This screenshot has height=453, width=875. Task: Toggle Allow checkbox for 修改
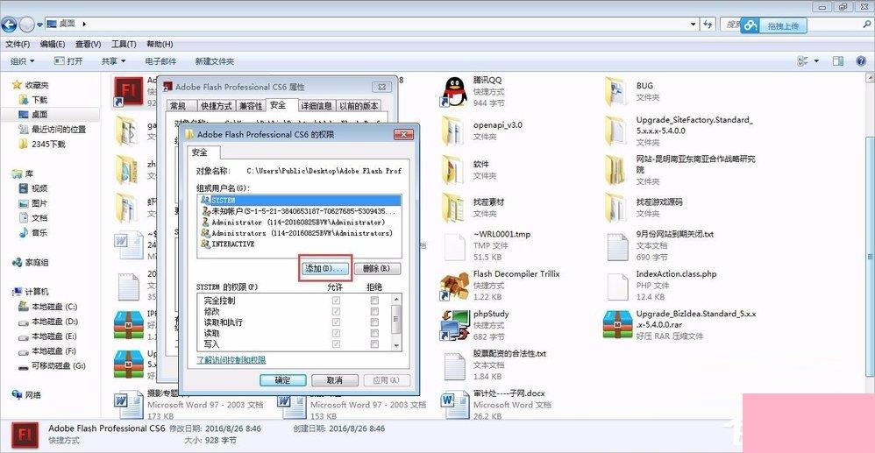point(336,311)
